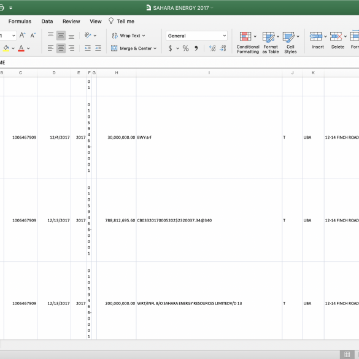Viewport: 359px width, 359px height.
Task: Decrease font size with the smaller A
Action: (33, 35)
